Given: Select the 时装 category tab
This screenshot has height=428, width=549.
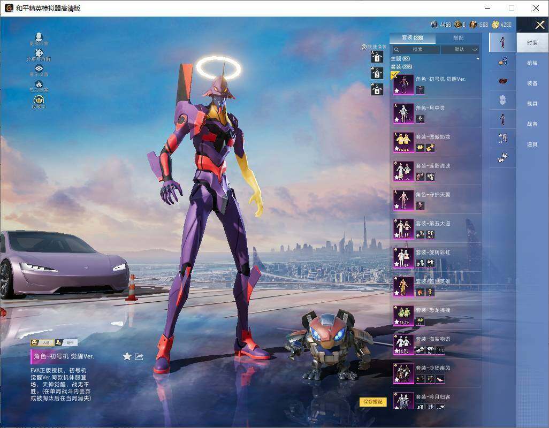Looking at the screenshot, I should point(532,43).
